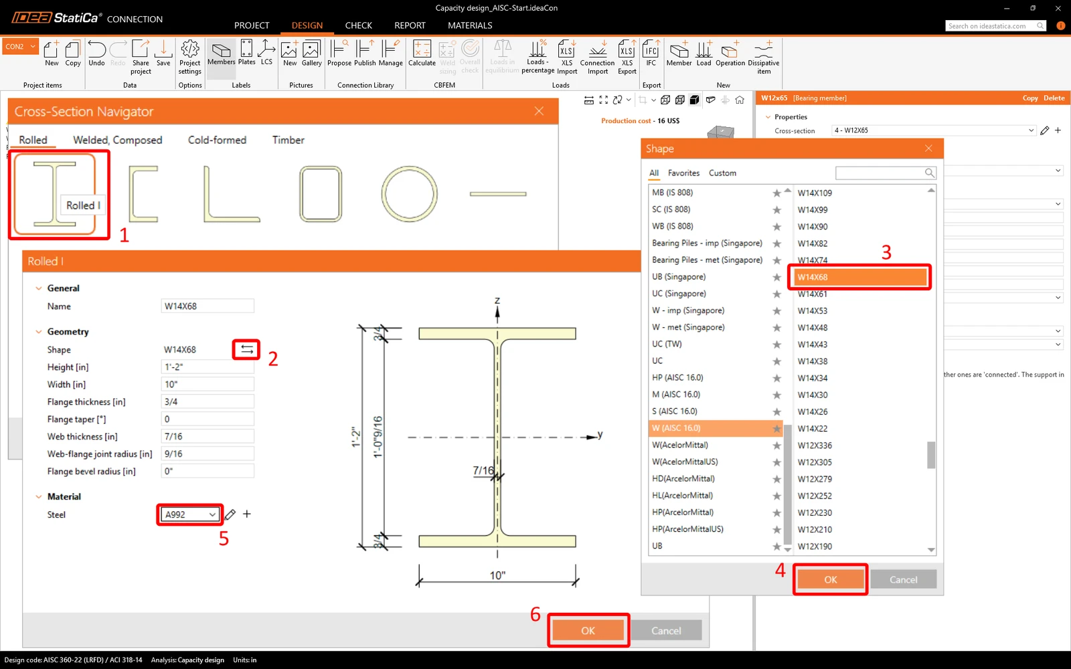The image size is (1071, 669).
Task: Export to IFC
Action: click(651, 53)
